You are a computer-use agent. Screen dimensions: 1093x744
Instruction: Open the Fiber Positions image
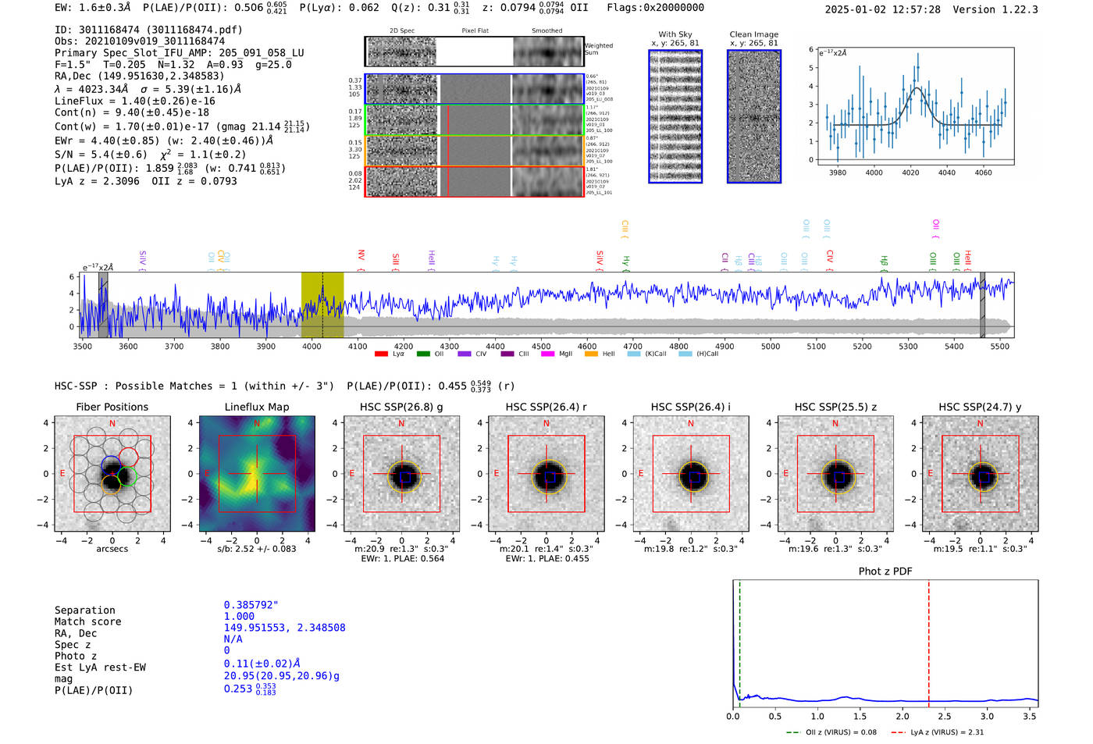[x=112, y=474]
